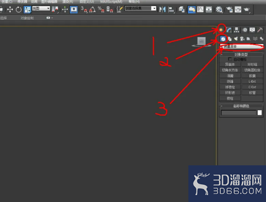Screen dimensions: 266x202
Task: Open the layer manager icon
Action: (x=182, y=9)
